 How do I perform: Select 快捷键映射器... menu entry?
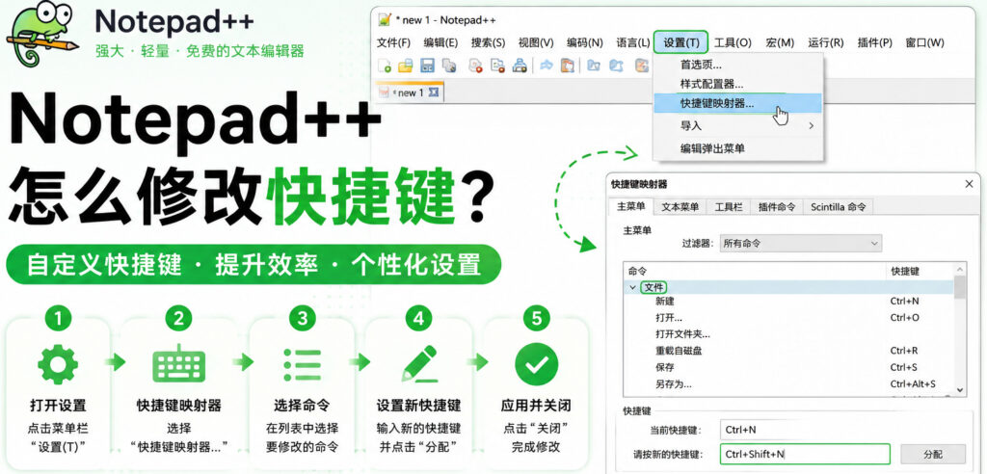coord(737,103)
